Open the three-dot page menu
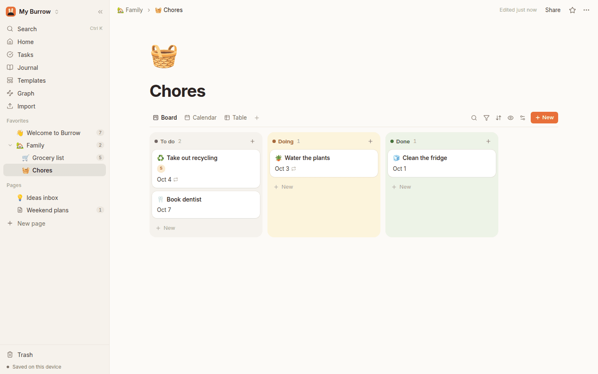The height and width of the screenshot is (374, 598). [x=586, y=10]
